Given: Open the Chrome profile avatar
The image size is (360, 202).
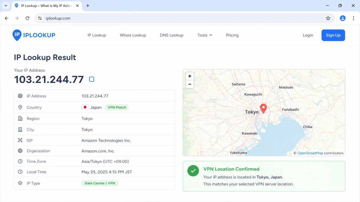Looking at the screenshot, I should click(343, 18).
